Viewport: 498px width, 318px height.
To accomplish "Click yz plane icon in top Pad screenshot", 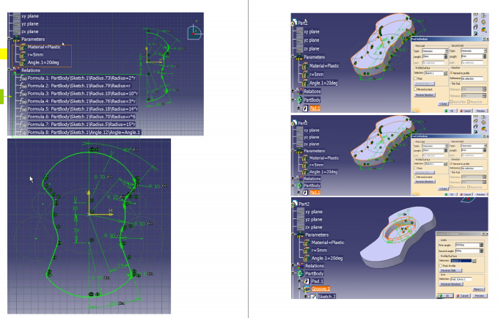I will pyautogui.click(x=299, y=40).
